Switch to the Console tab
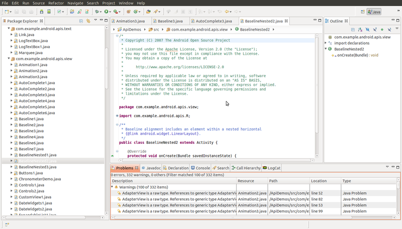This screenshot has width=402, height=229. coord(200,168)
